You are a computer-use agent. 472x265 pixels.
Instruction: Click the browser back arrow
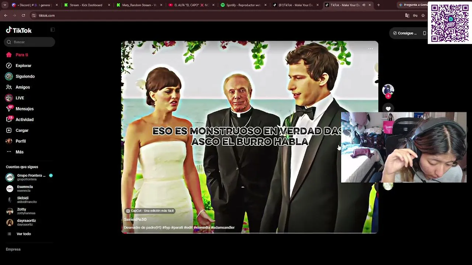pyautogui.click(x=6, y=15)
